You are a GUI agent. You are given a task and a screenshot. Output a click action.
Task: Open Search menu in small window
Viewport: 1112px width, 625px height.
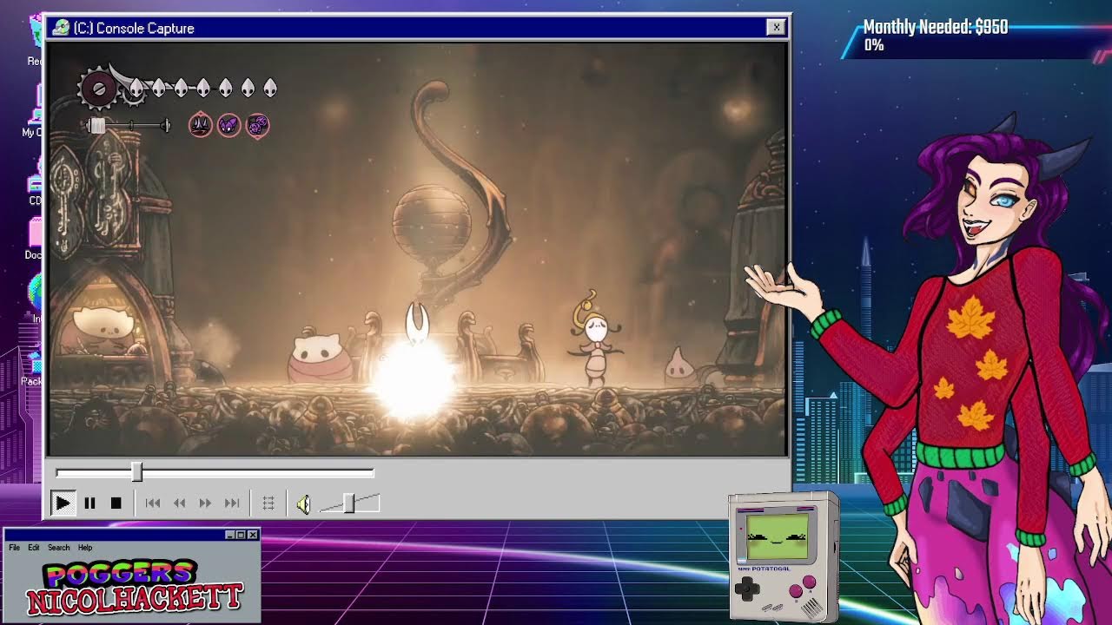[58, 548]
